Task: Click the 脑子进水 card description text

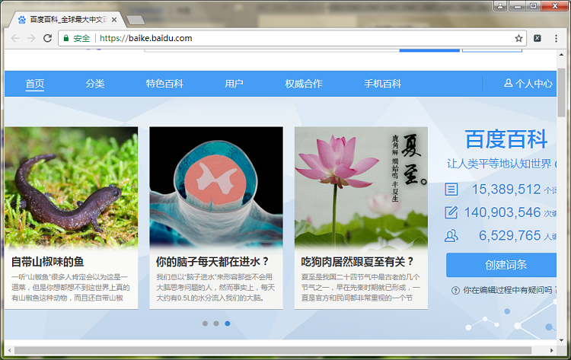Action: click(x=215, y=288)
